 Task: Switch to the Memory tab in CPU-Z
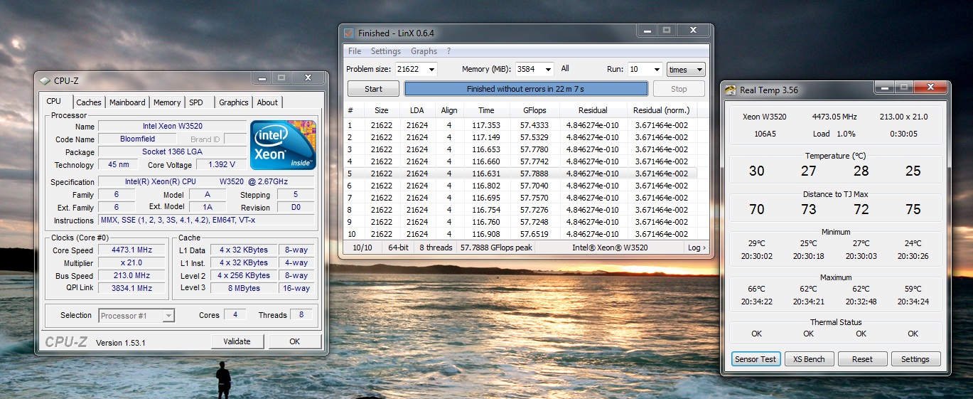click(167, 102)
